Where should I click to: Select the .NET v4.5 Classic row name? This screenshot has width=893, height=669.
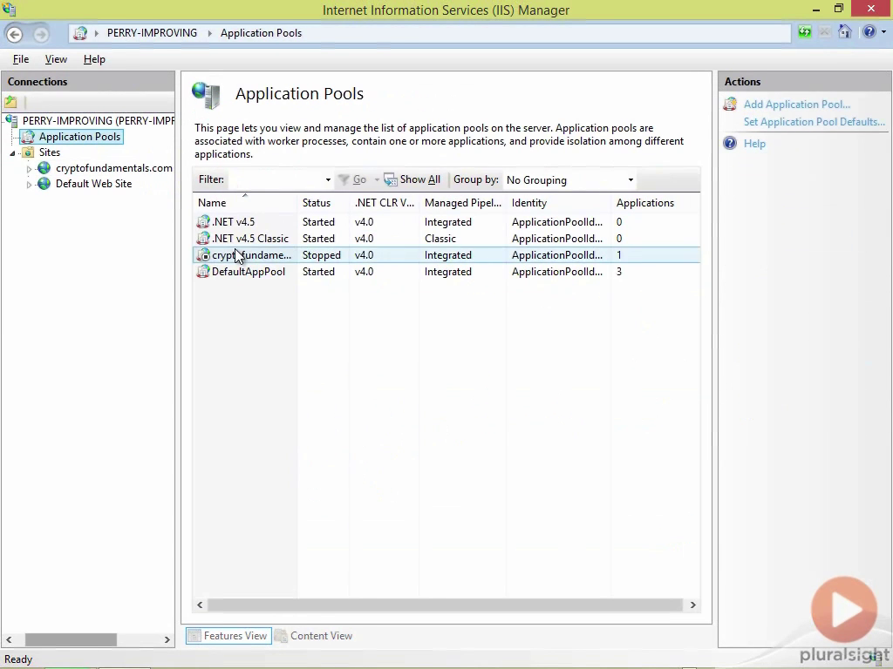[x=250, y=239]
